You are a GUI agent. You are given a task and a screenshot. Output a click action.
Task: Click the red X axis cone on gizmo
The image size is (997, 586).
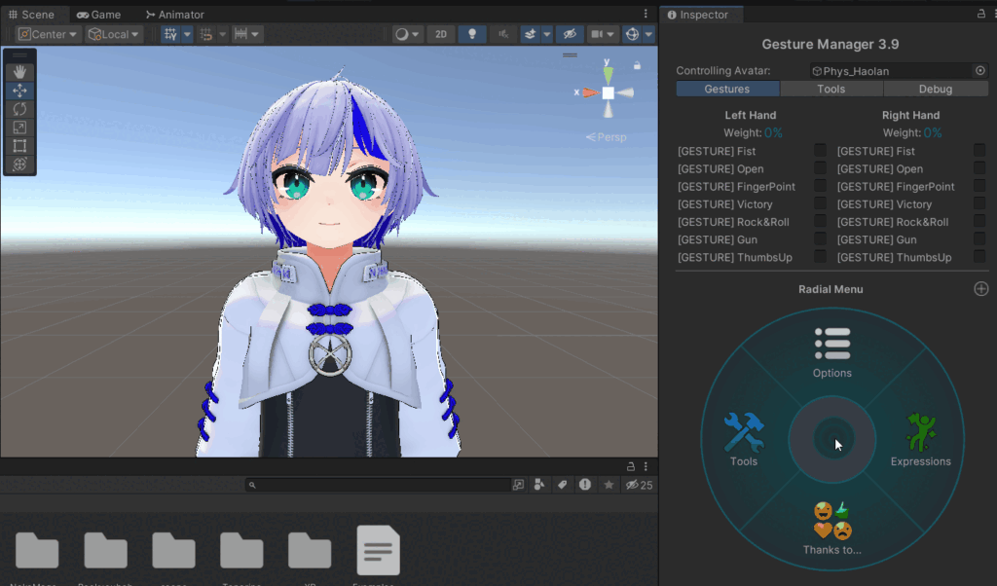(x=591, y=92)
